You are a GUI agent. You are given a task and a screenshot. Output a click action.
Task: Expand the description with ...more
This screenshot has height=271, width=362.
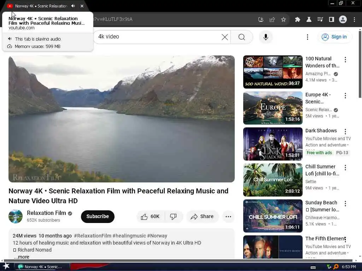pyautogui.click(x=22, y=257)
